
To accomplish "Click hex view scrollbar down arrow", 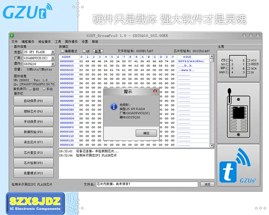I will pos(212,145).
